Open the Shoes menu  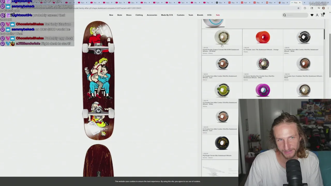pyautogui.click(x=129, y=15)
